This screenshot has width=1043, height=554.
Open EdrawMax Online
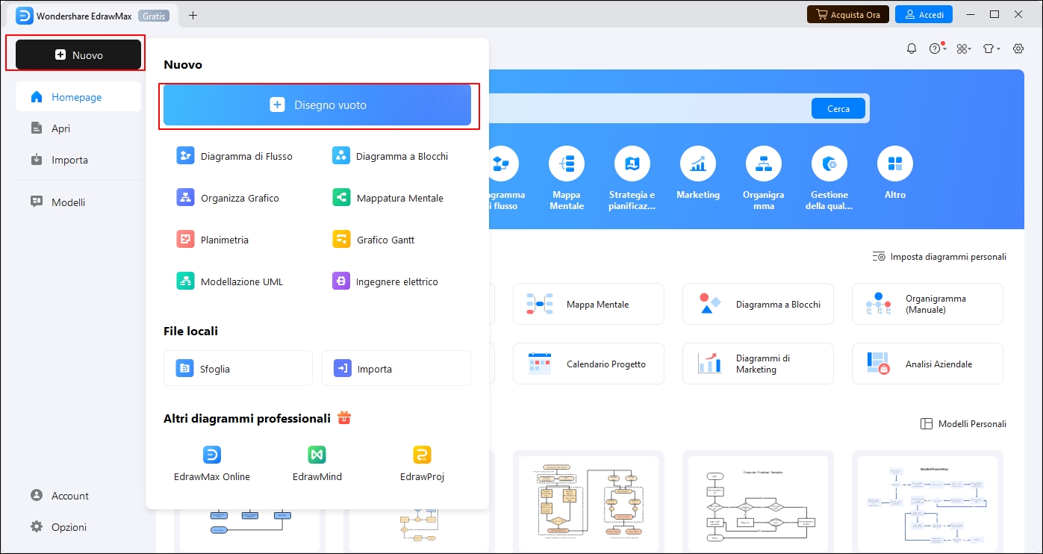(212, 464)
